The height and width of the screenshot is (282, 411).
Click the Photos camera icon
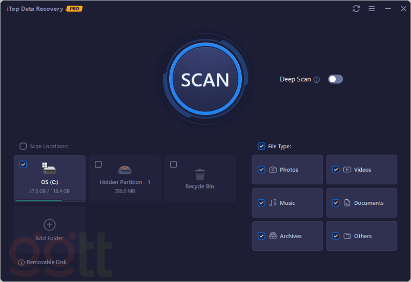[x=273, y=170]
